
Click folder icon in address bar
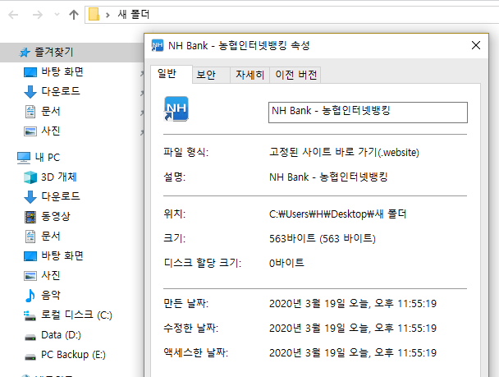coord(94,15)
